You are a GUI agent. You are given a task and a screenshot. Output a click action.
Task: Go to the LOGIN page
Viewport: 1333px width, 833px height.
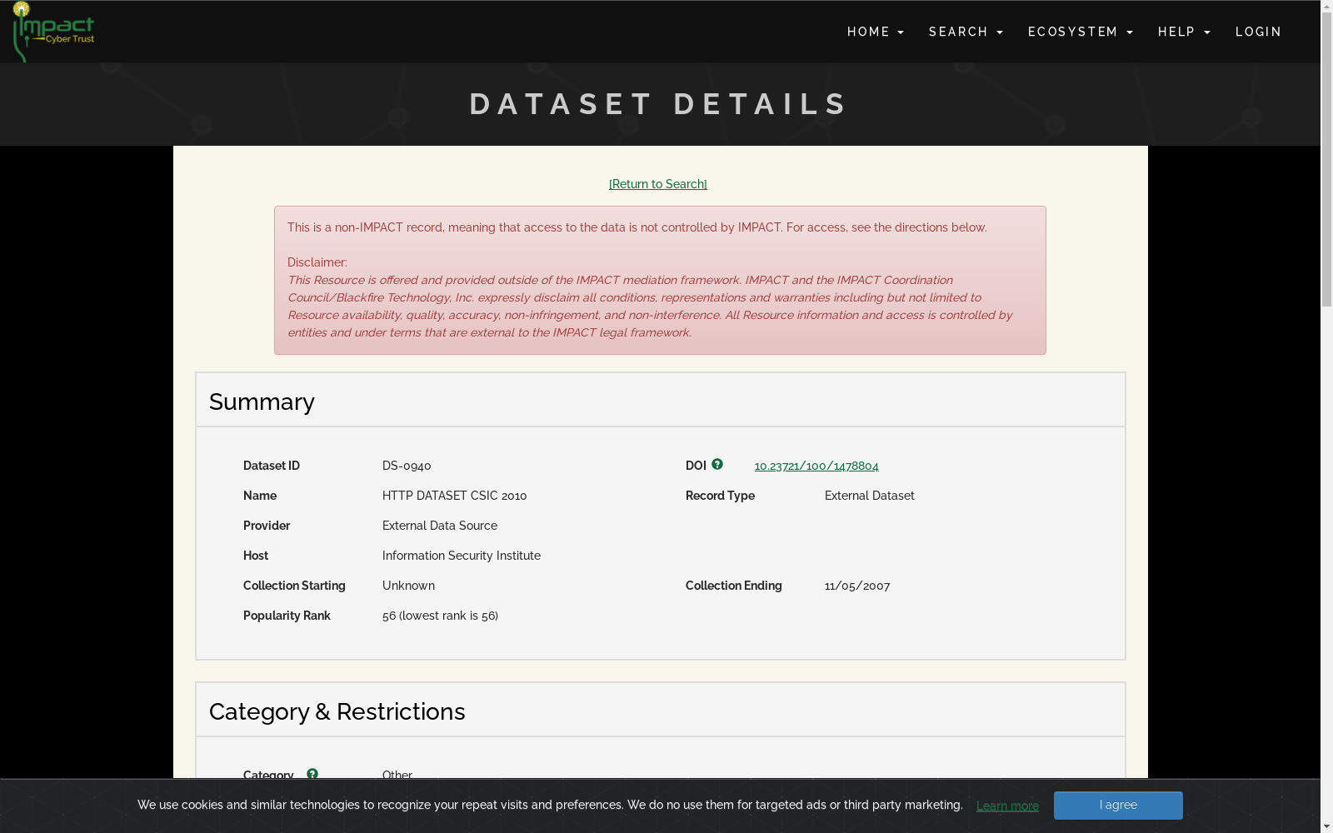[x=1258, y=32]
